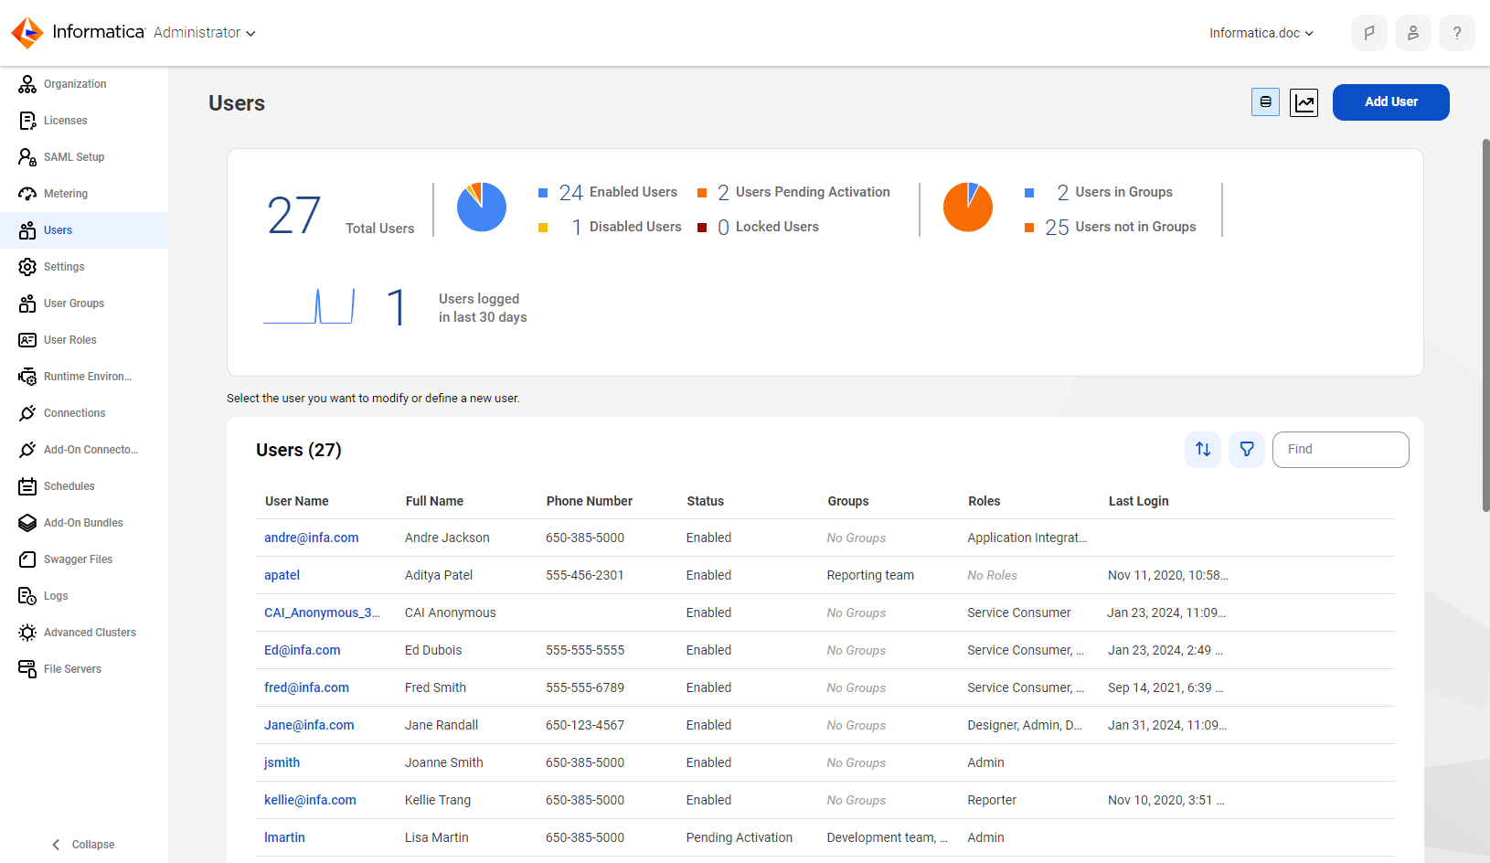The width and height of the screenshot is (1490, 863).
Task: Click the groups pie chart
Action: point(968,207)
